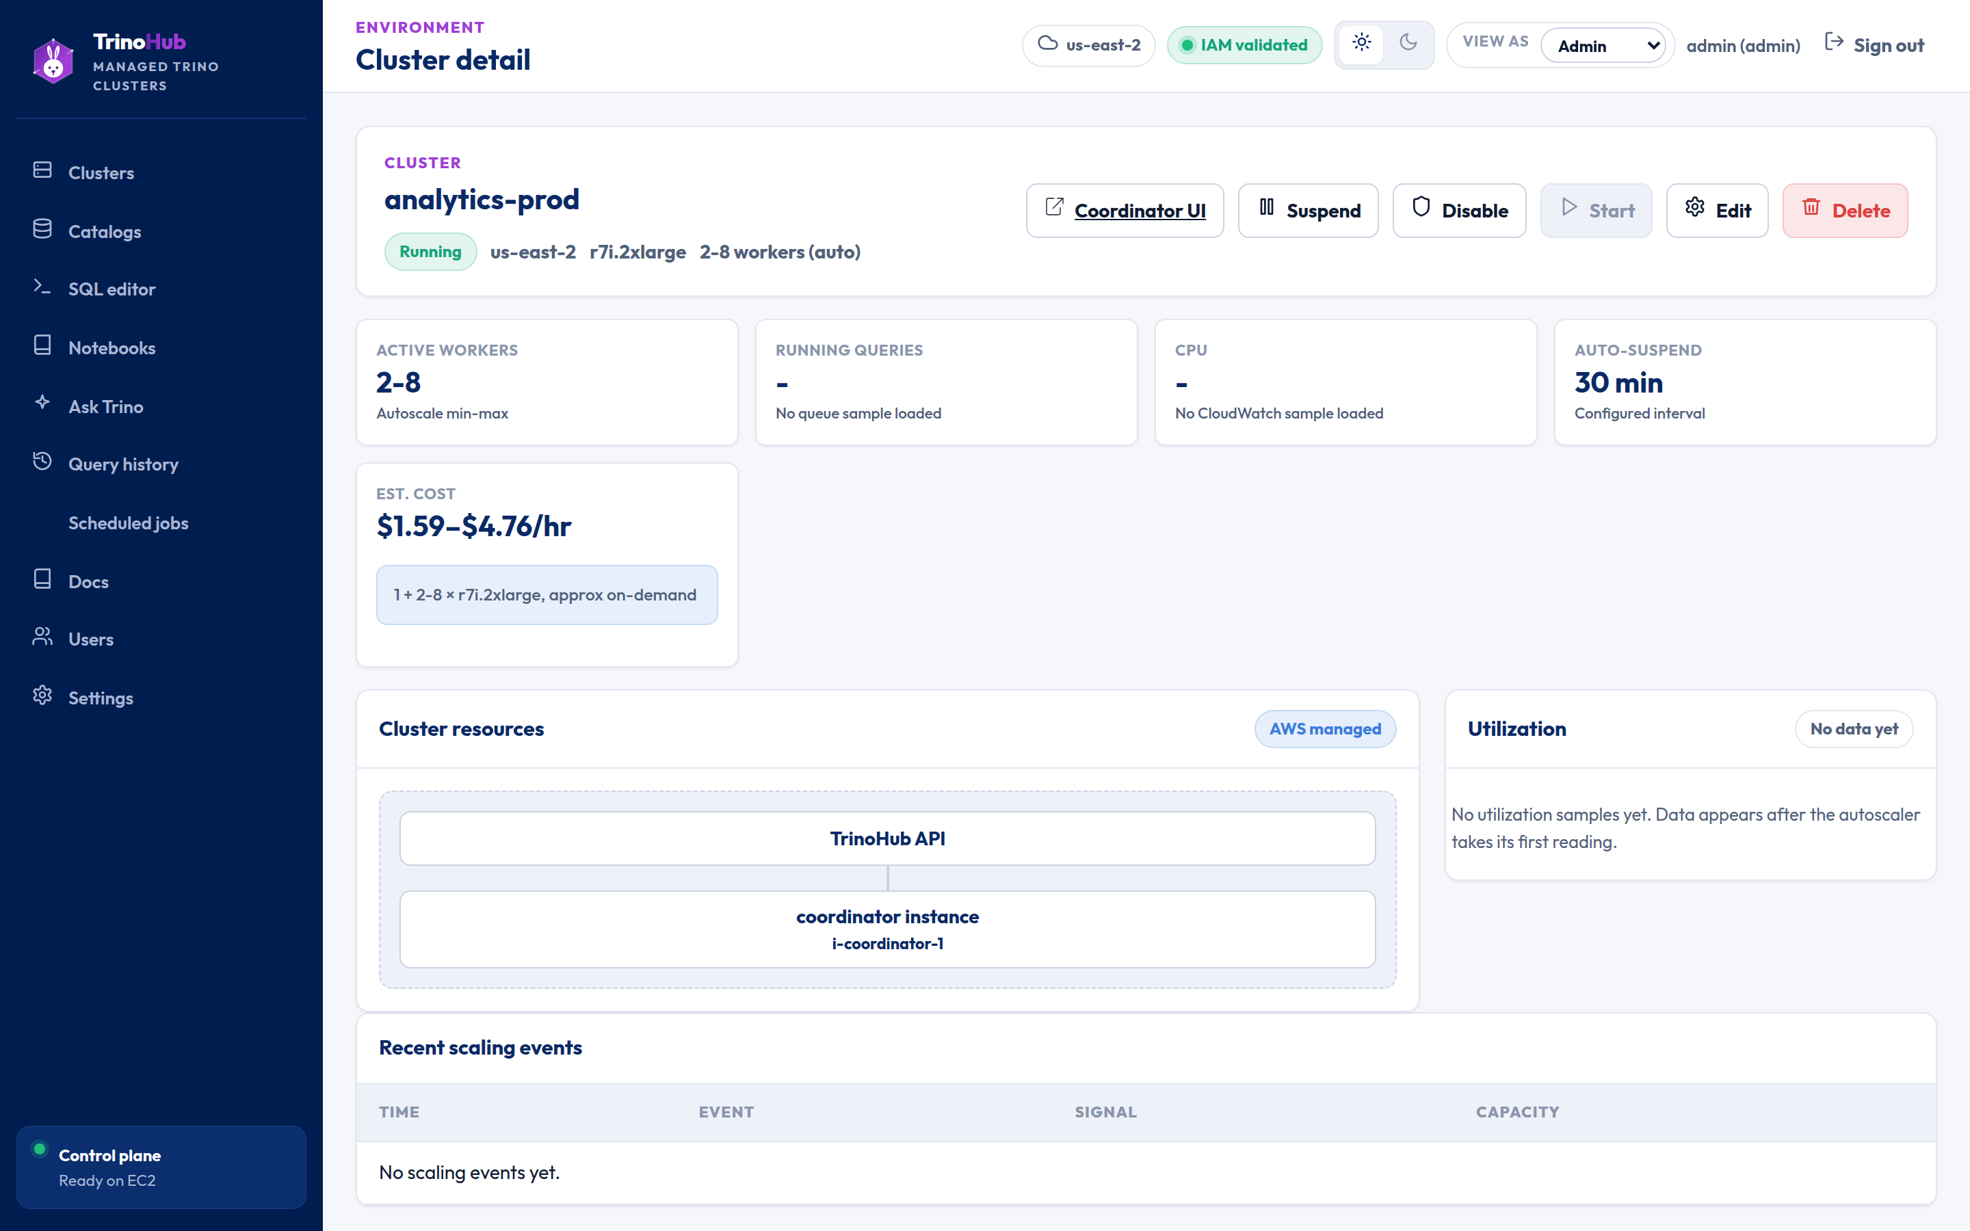Open the Notebooks page
The width and height of the screenshot is (1970, 1231).
click(x=161, y=347)
